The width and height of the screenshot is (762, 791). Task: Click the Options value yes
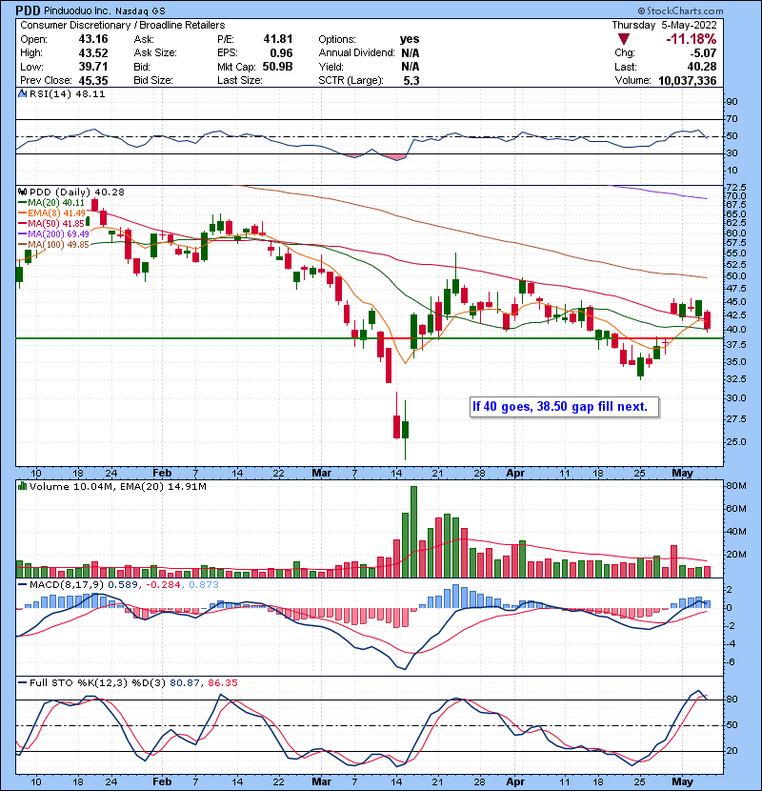click(409, 39)
